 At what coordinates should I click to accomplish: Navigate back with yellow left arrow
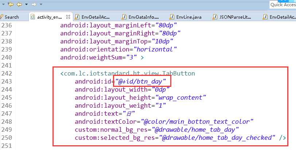[x=19, y=4]
